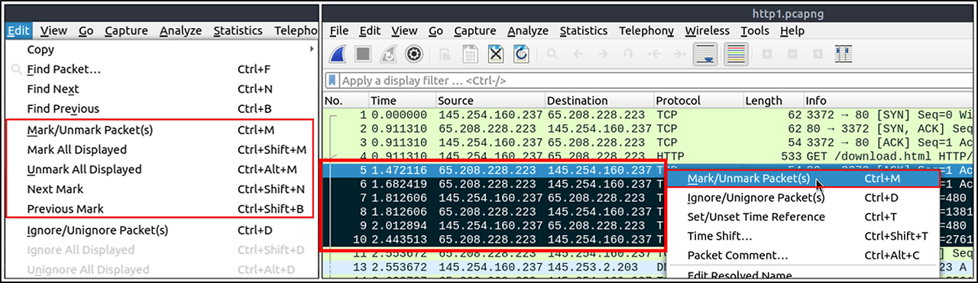
Task: Open Analyze menu in http1.pcapng window
Action: point(528,31)
